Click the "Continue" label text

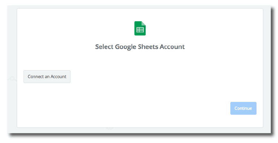click(243, 108)
